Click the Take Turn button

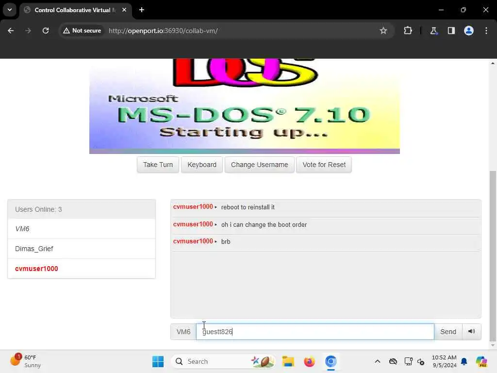coord(158,165)
